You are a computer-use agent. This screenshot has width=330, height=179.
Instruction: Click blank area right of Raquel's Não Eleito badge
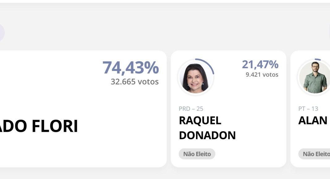250,154
